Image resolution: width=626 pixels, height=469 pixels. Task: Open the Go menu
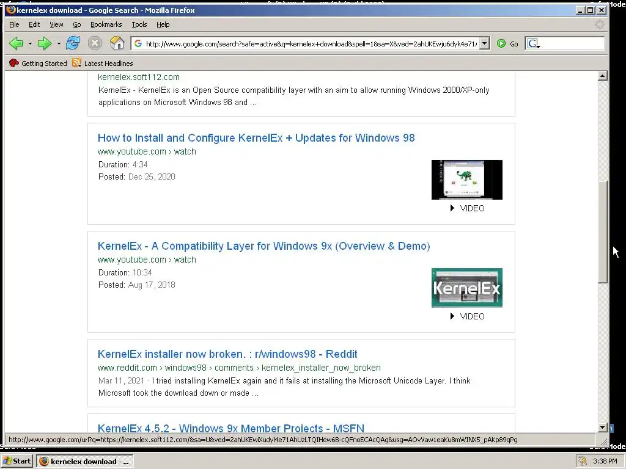tap(76, 24)
